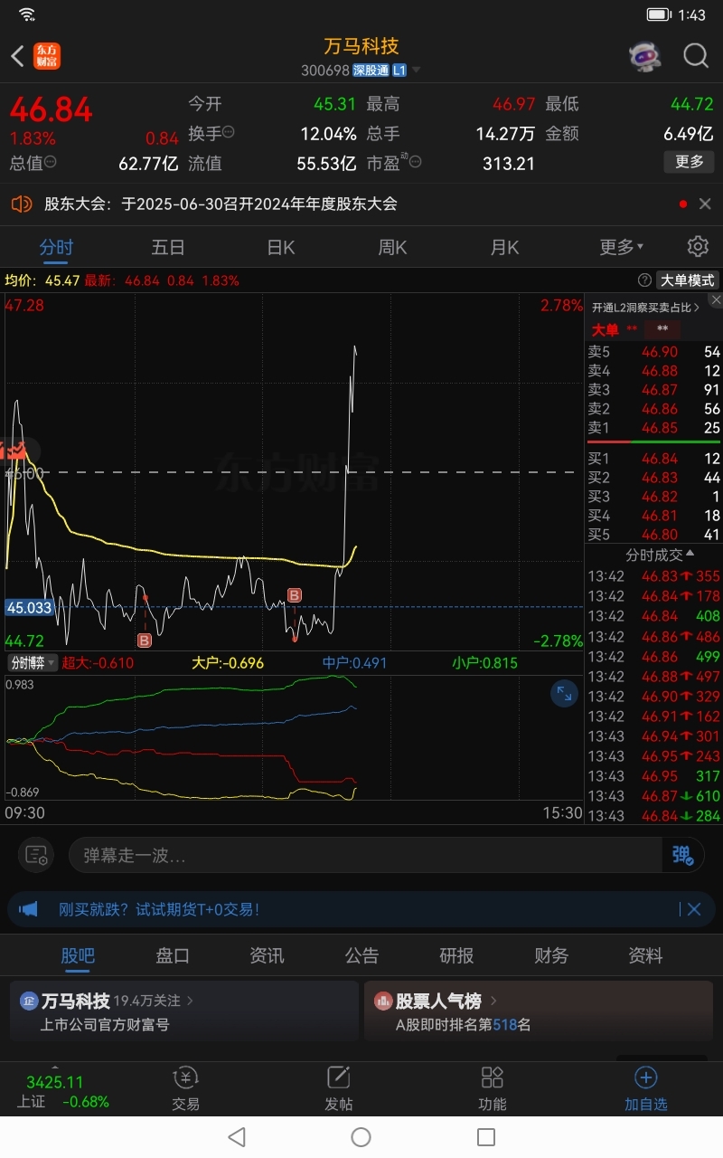Tap the 市盈 info circle icon
723x1158 pixels.
415,161
